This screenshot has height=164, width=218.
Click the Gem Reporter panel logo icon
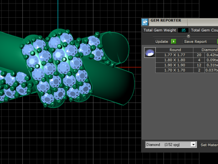[145, 22]
